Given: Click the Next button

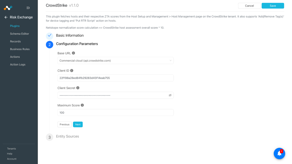Looking at the screenshot, I should (78, 124).
